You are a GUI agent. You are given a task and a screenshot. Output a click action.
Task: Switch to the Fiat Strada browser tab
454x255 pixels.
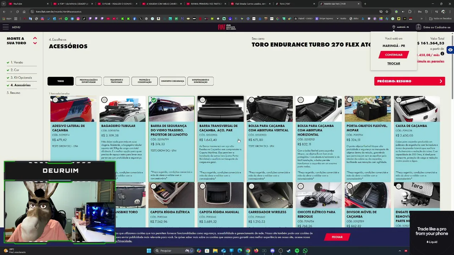click(x=250, y=4)
